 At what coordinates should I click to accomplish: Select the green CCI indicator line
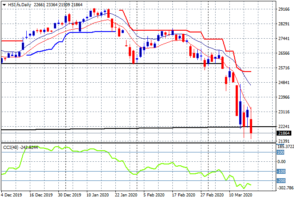[x=126, y=167]
